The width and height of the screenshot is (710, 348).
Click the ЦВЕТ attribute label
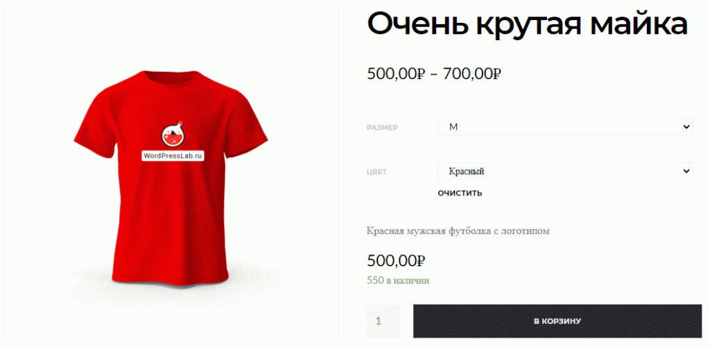tap(376, 172)
